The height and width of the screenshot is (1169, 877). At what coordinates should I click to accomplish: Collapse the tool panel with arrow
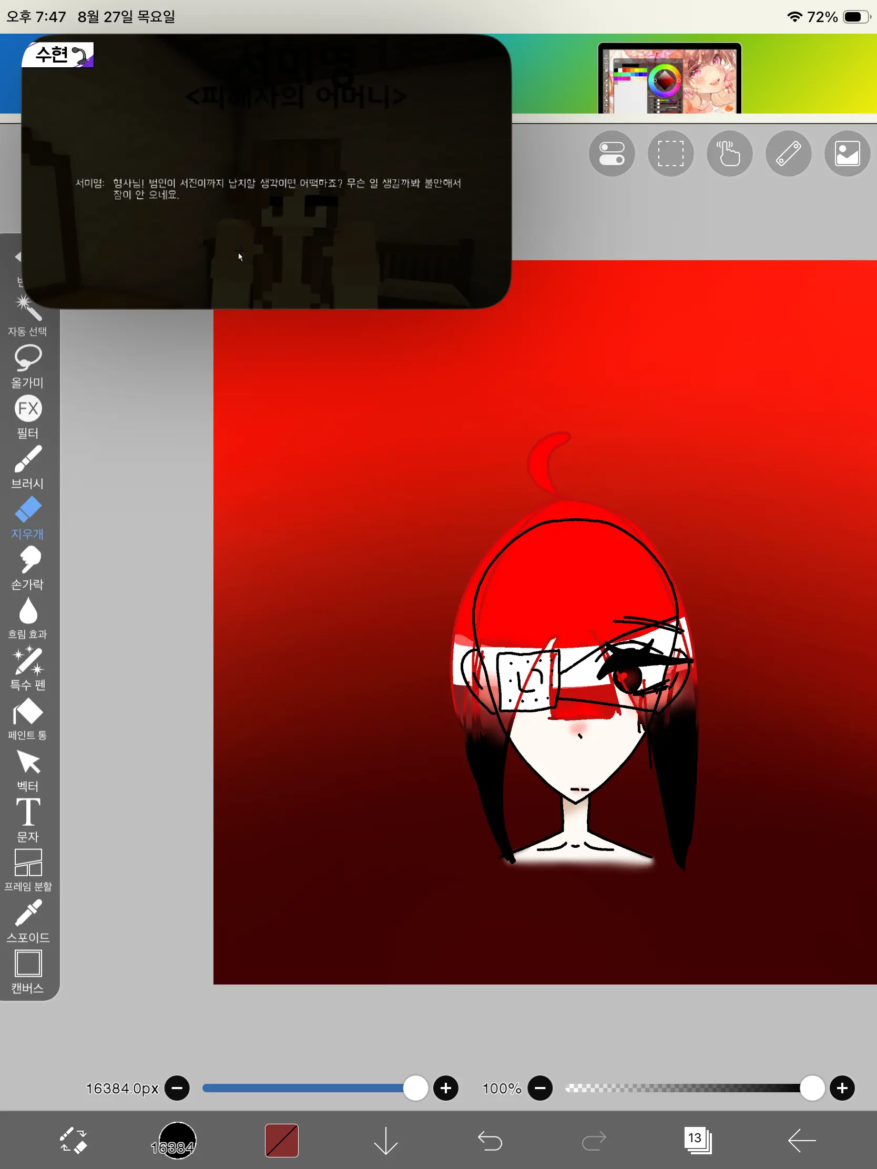point(18,257)
